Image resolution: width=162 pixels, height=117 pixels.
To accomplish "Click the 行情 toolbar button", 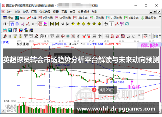I will (8, 18).
